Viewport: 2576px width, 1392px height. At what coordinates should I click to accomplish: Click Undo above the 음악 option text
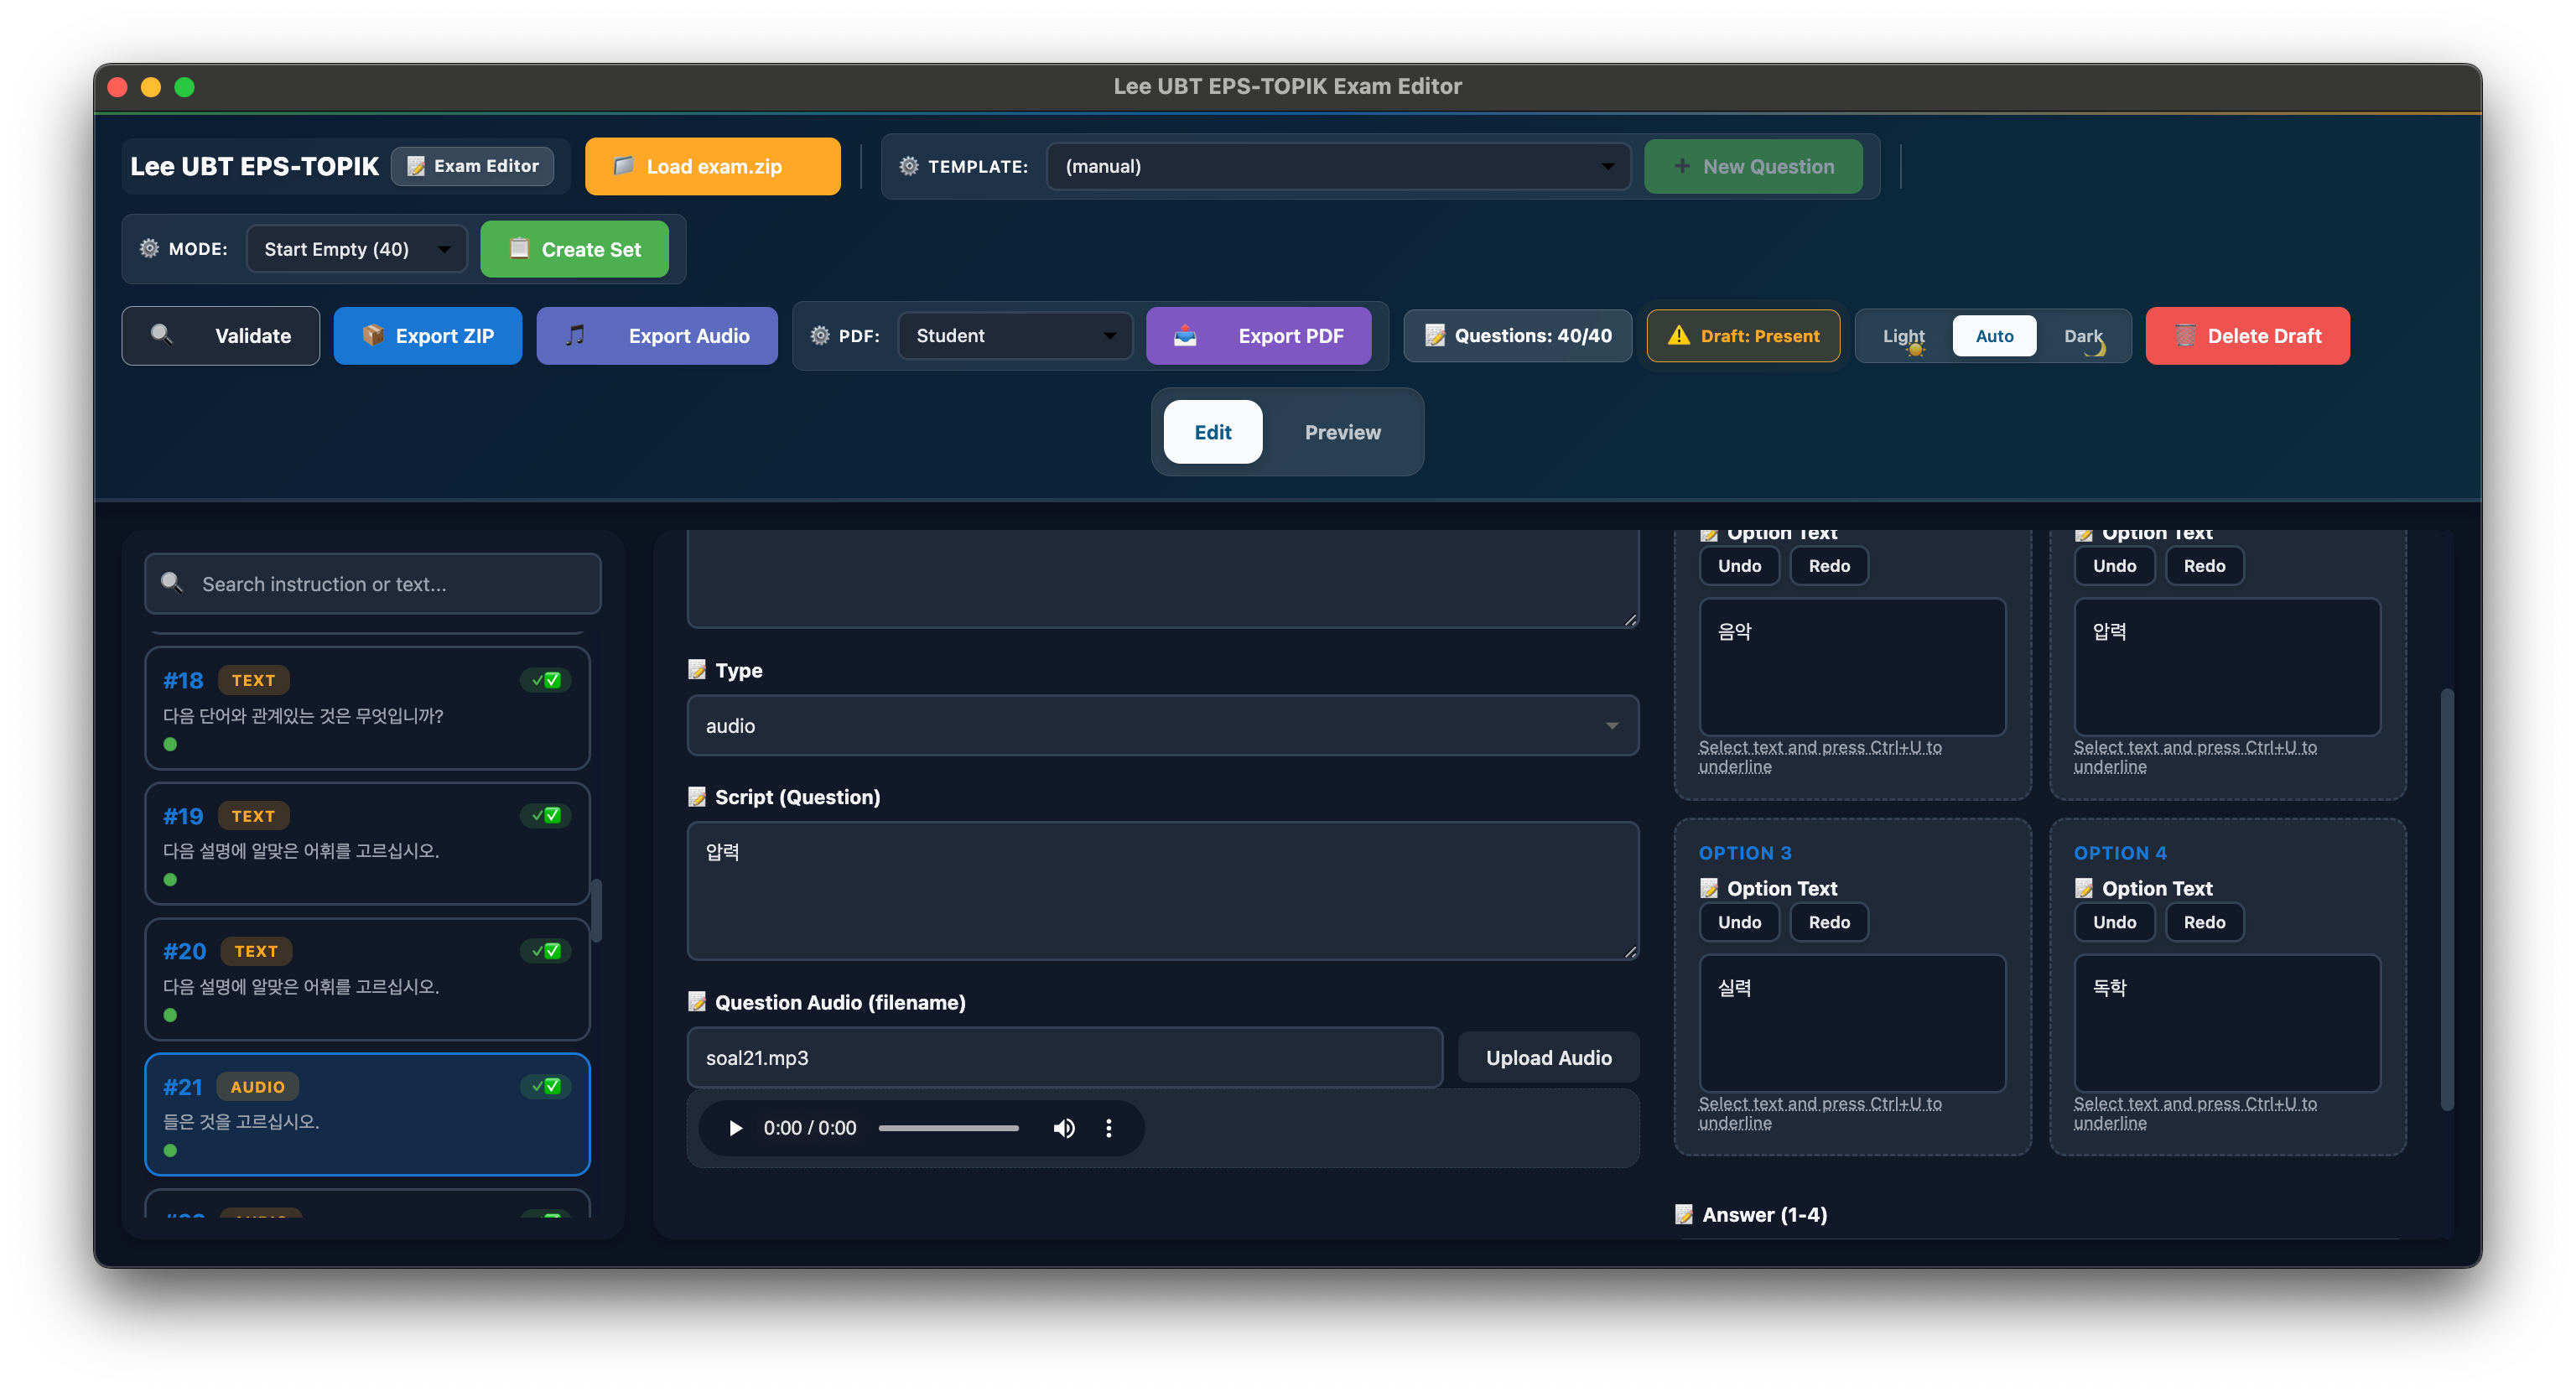pyautogui.click(x=1739, y=565)
